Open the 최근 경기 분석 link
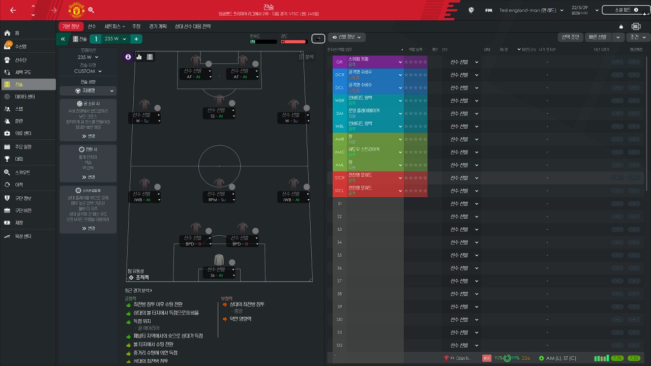The width and height of the screenshot is (651, 366). (x=138, y=290)
